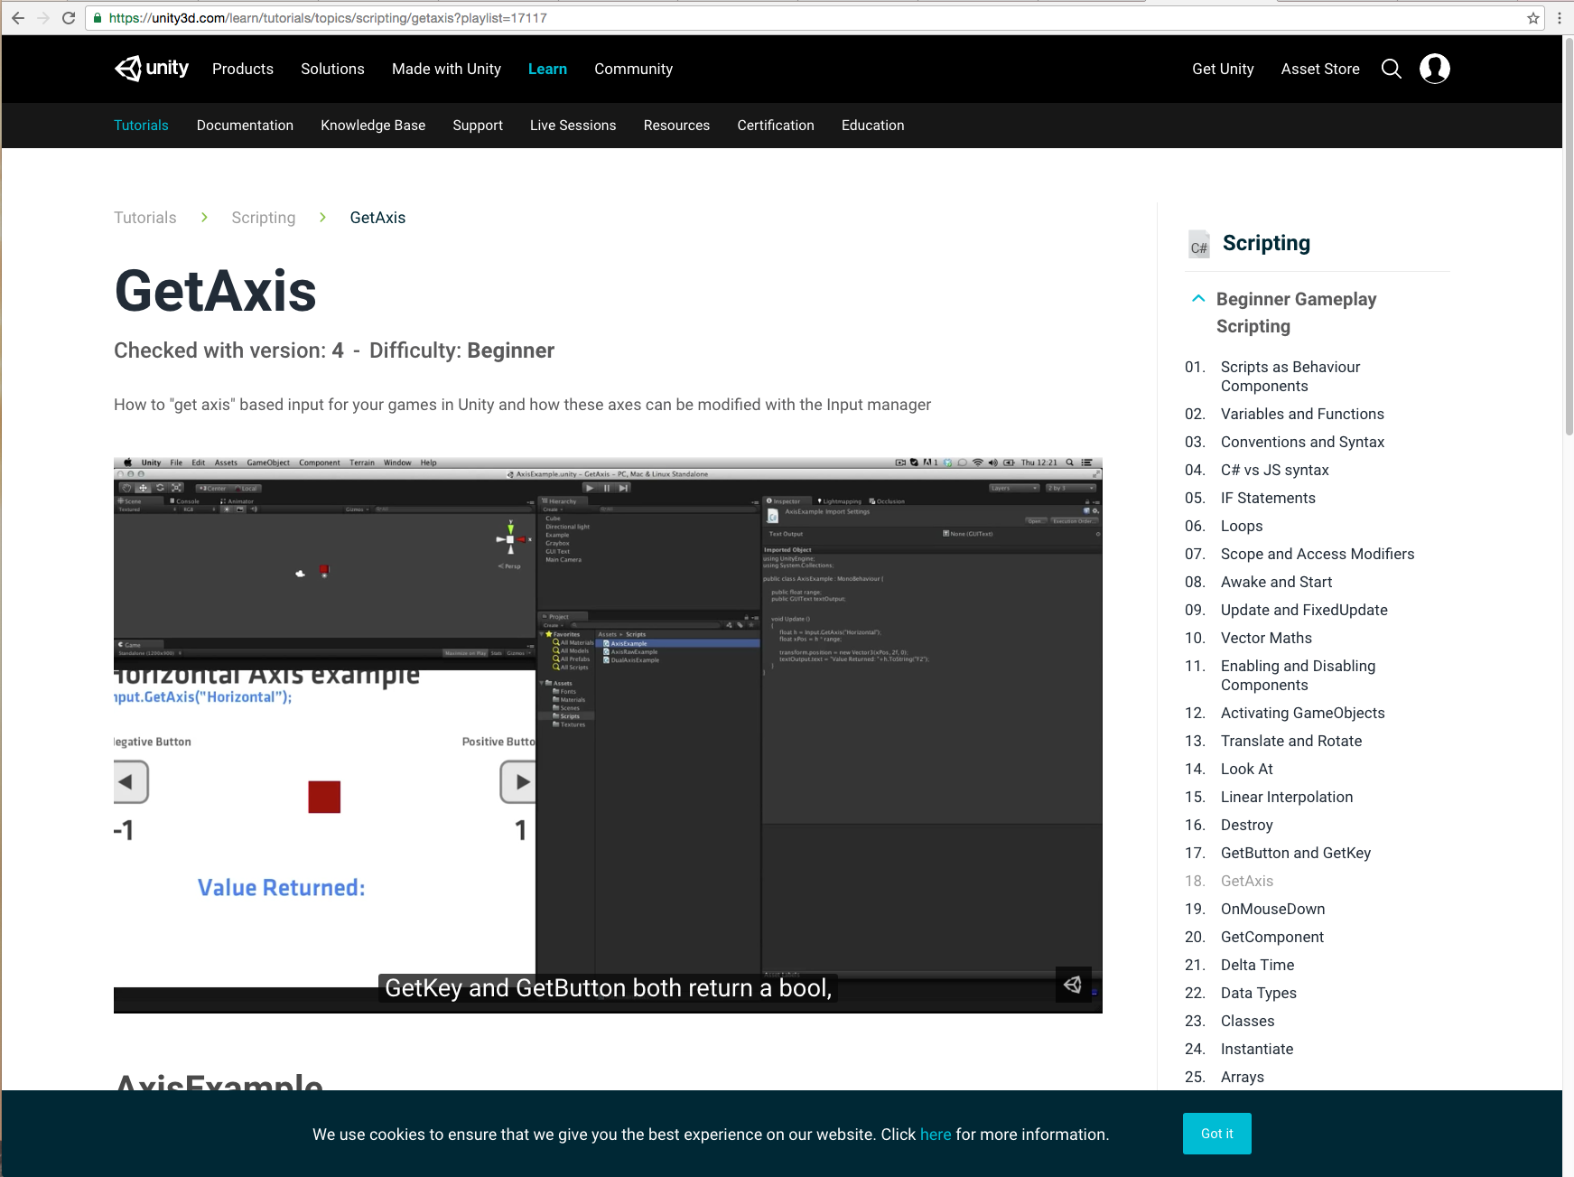Image resolution: width=1574 pixels, height=1177 pixels.
Task: Bookmark page with the star icon
Action: tap(1533, 18)
